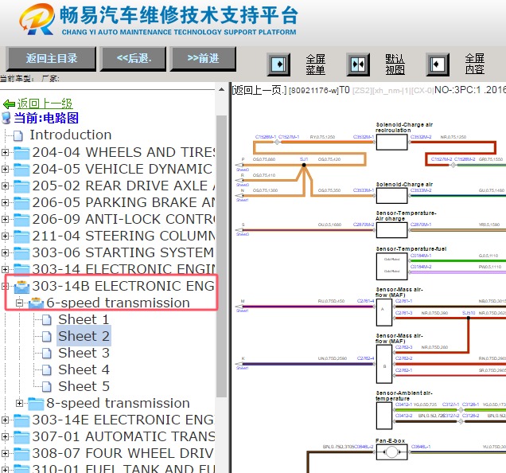506x473 pixels.
Task: Click the 205-02 REAR DRIVE AXLE folder icon
Action: pos(21,186)
